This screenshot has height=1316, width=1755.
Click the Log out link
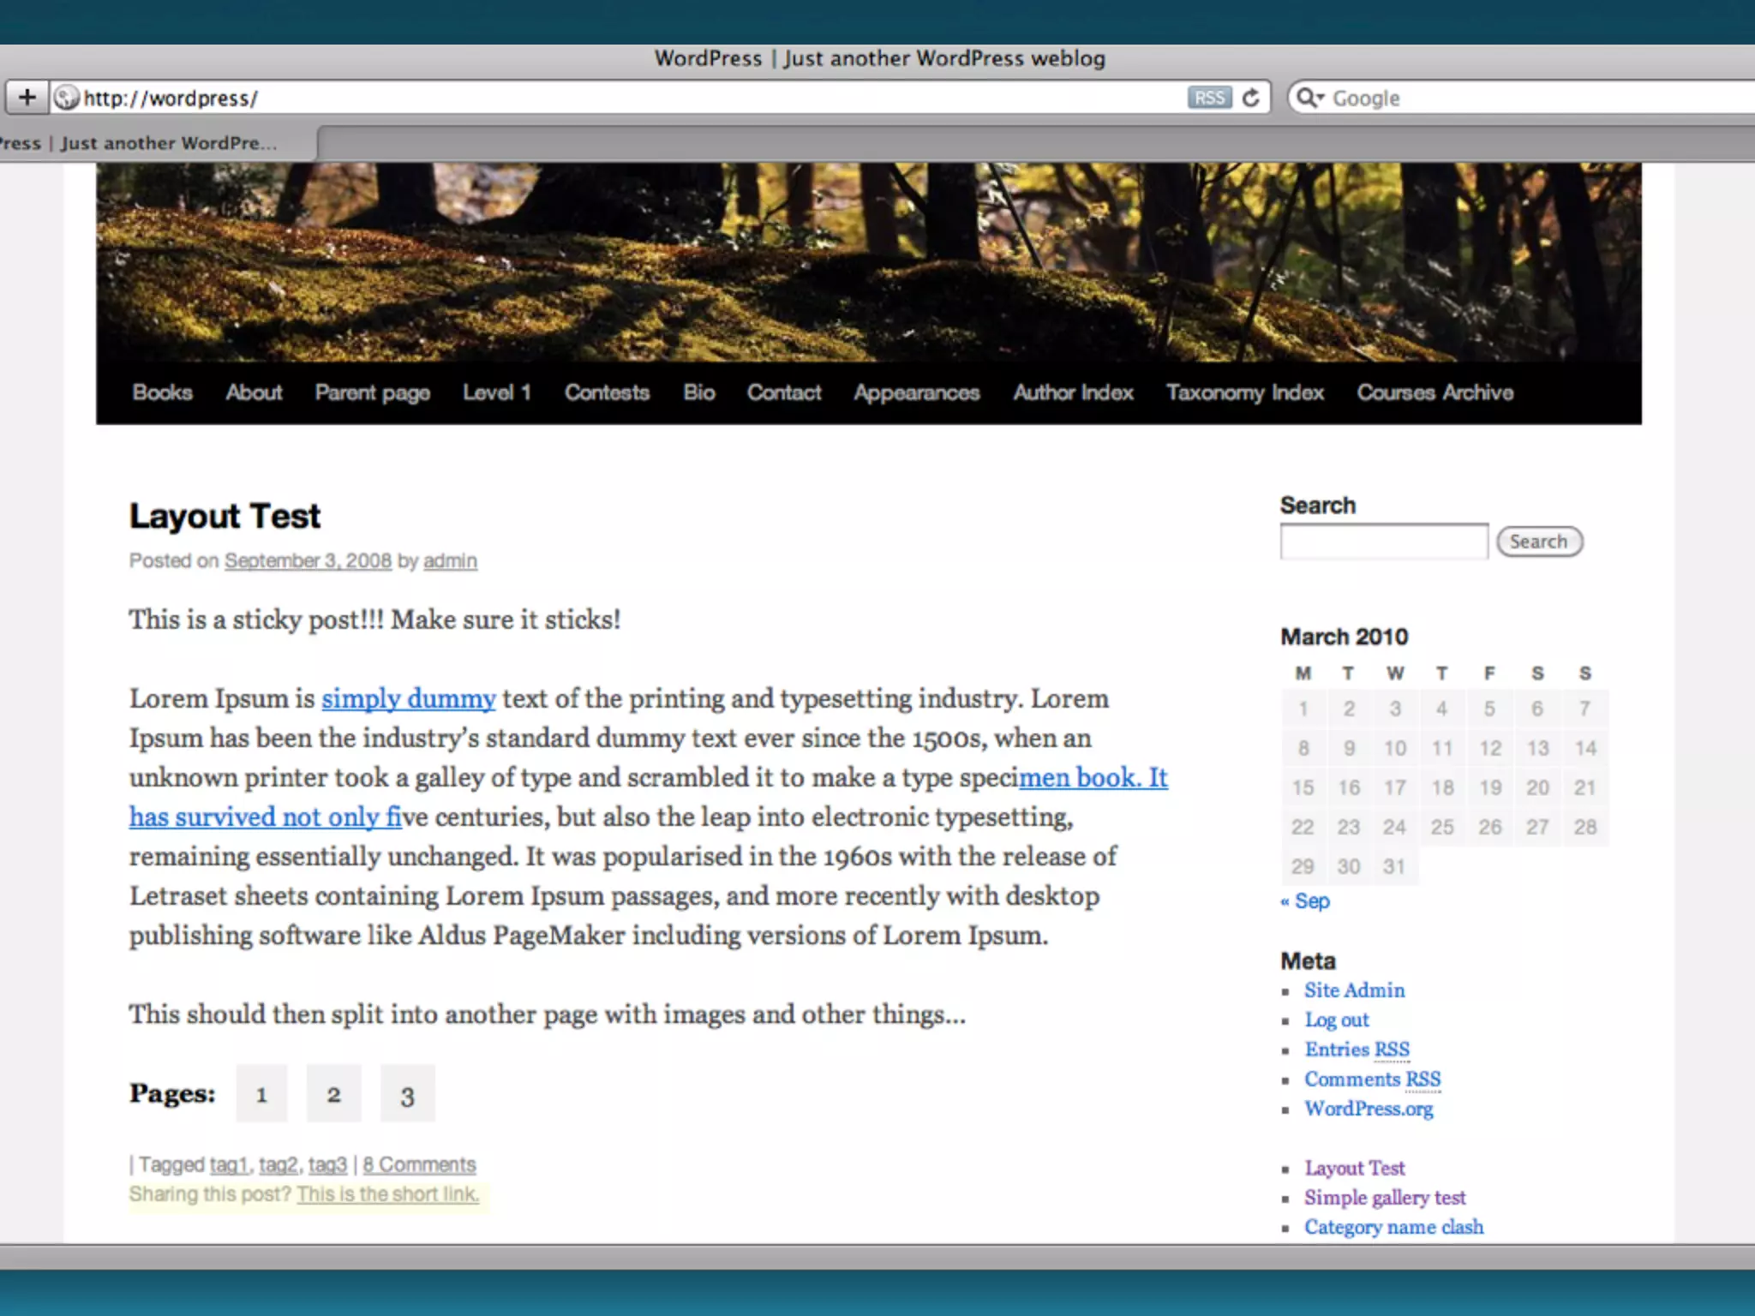click(1336, 1020)
